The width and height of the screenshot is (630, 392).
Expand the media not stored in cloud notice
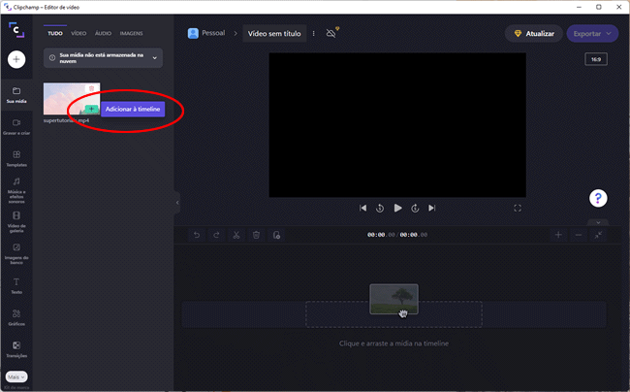tap(154, 58)
